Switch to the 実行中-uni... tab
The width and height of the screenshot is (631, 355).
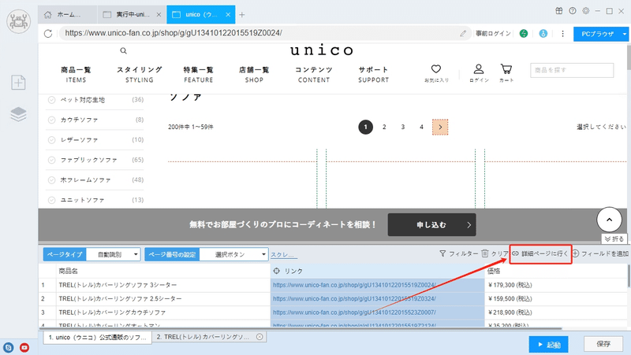point(132,14)
